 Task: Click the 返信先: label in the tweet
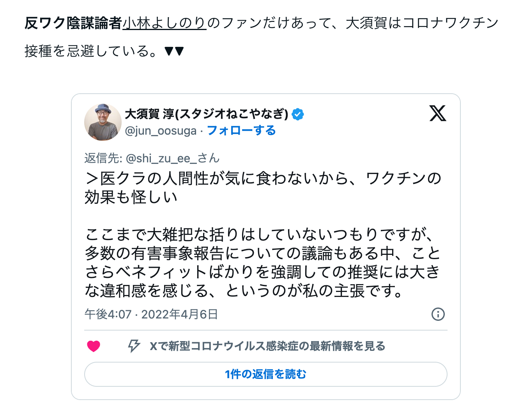point(103,158)
